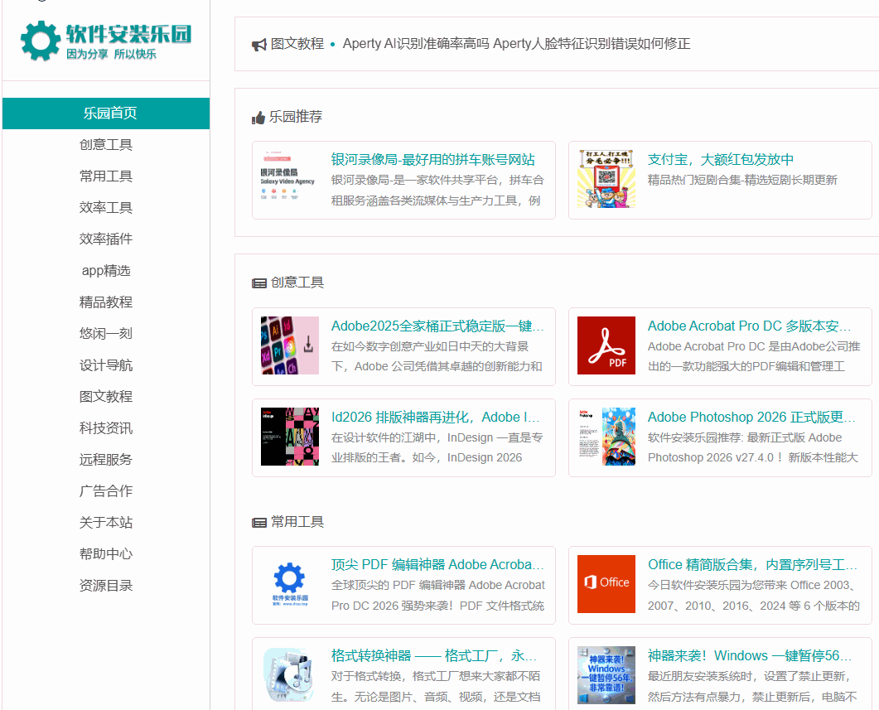Select 帮助中心 in the sidebar
Image resolution: width=879 pixels, height=710 pixels.
(x=106, y=554)
